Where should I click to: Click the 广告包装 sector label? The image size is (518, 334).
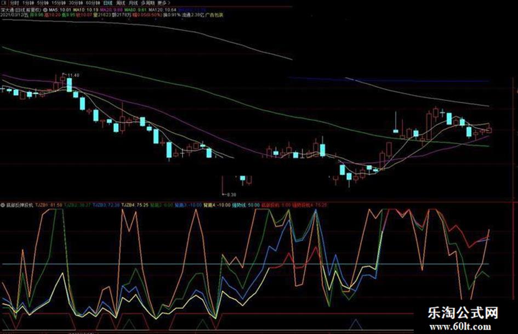pyautogui.click(x=214, y=15)
